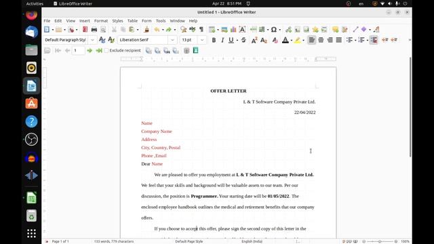Align paragraph left
Image resolution: width=434 pixels, height=244 pixels.
click(x=312, y=40)
